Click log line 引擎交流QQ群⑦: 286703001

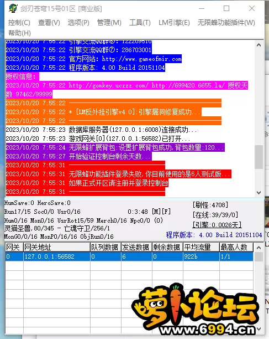(79, 50)
